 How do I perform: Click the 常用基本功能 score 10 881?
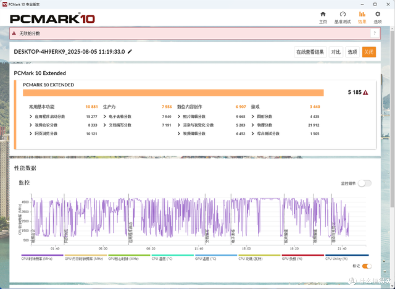coord(91,106)
